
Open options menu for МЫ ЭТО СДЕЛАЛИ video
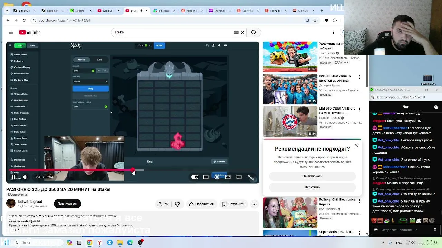pyautogui.click(x=359, y=110)
